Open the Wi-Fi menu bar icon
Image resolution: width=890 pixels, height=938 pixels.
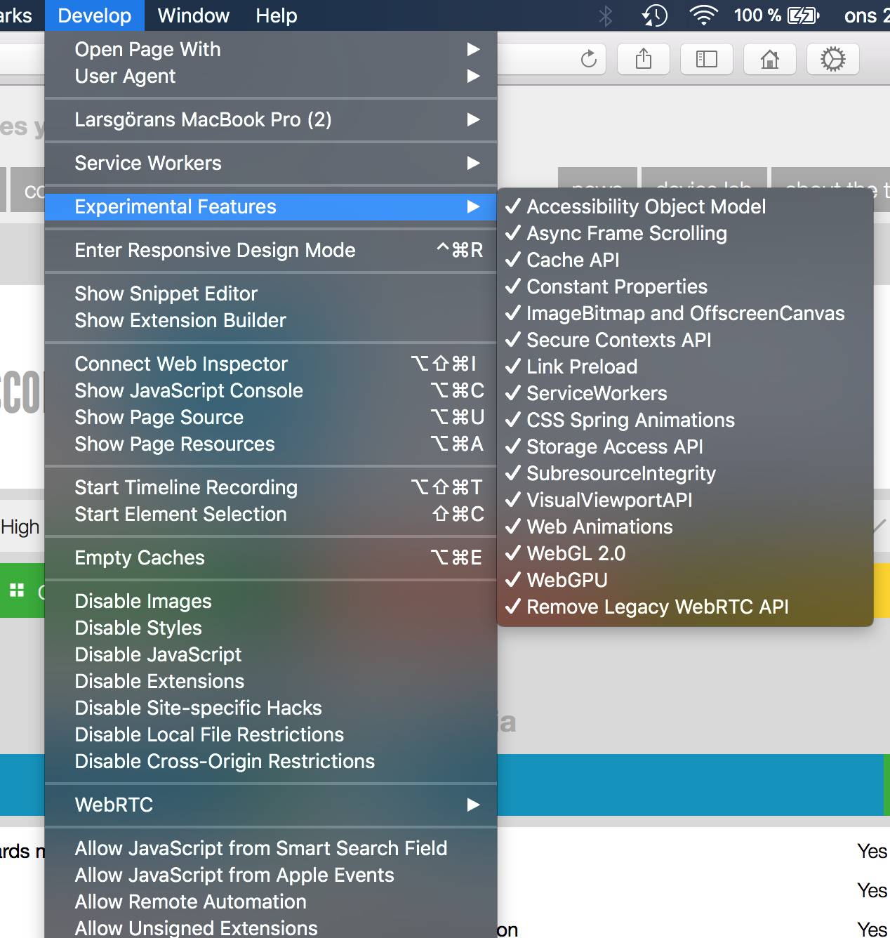click(703, 15)
